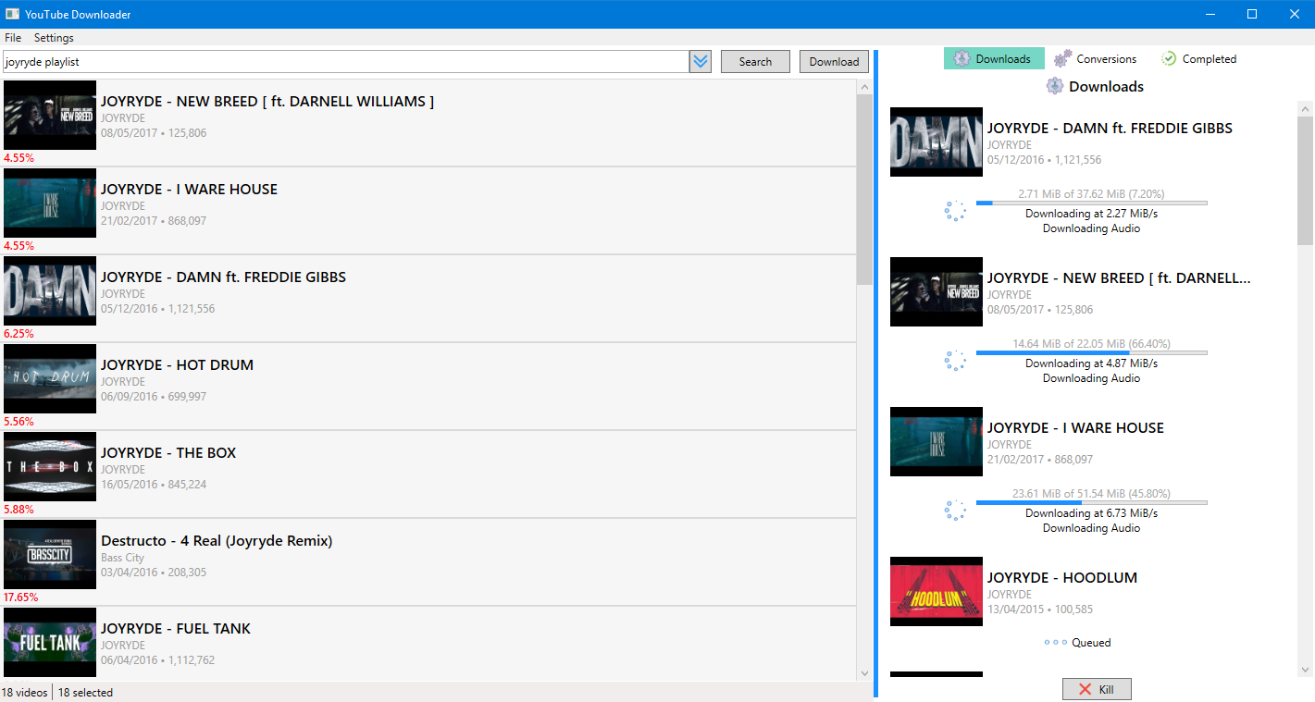Switch to the Downloads tab
Screen dimensions: 1315x702
(994, 58)
